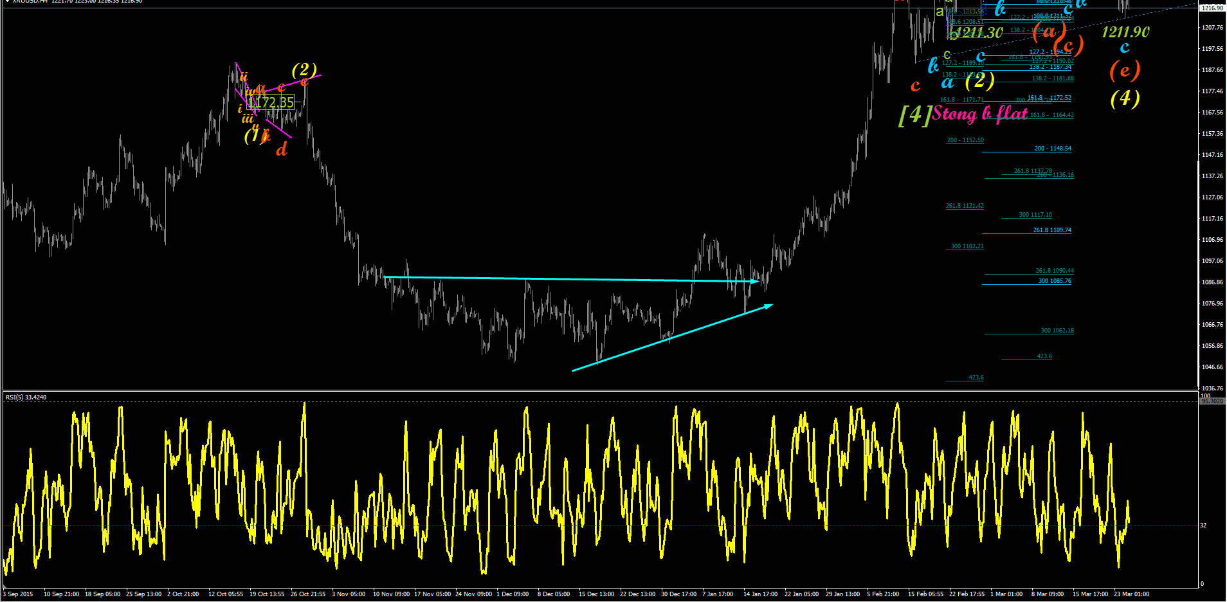Select the orange wave label d
Screen dimensions: 1227x602
tap(281, 150)
